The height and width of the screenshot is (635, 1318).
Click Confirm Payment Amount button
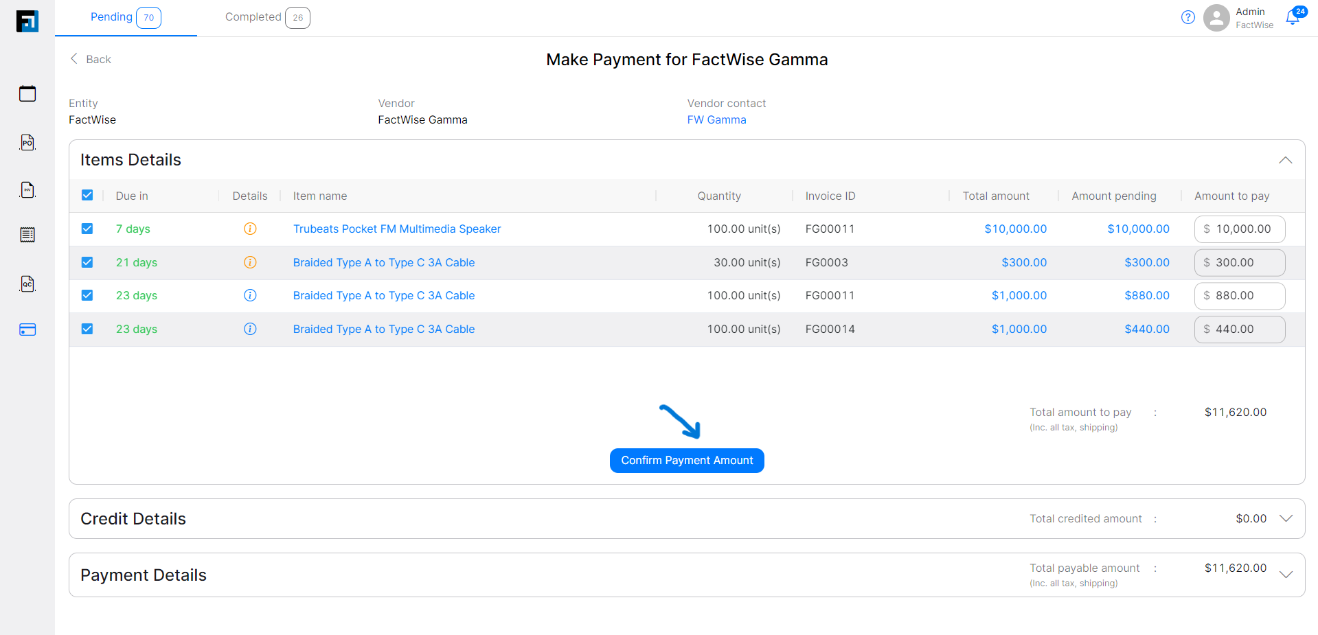click(x=687, y=461)
